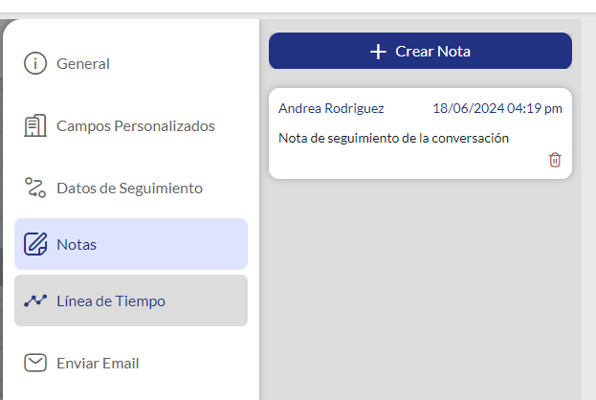The width and height of the screenshot is (596, 400).
Task: Go to Campos Personalizados label
Action: point(135,125)
